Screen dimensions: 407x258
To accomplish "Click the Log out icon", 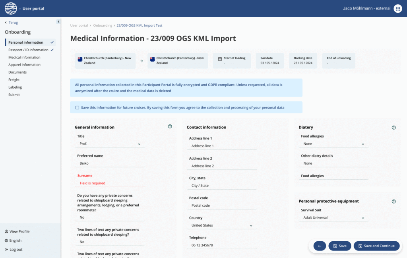I will pos(6,249).
